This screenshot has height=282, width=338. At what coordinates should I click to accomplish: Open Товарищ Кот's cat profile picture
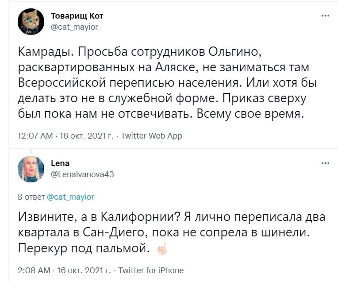click(x=31, y=22)
